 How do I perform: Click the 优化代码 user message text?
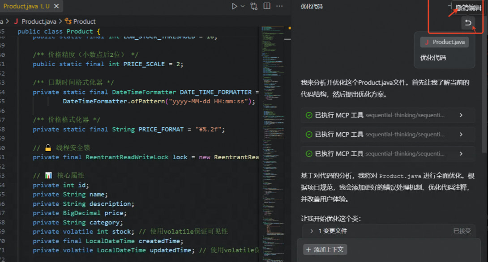[x=433, y=58]
